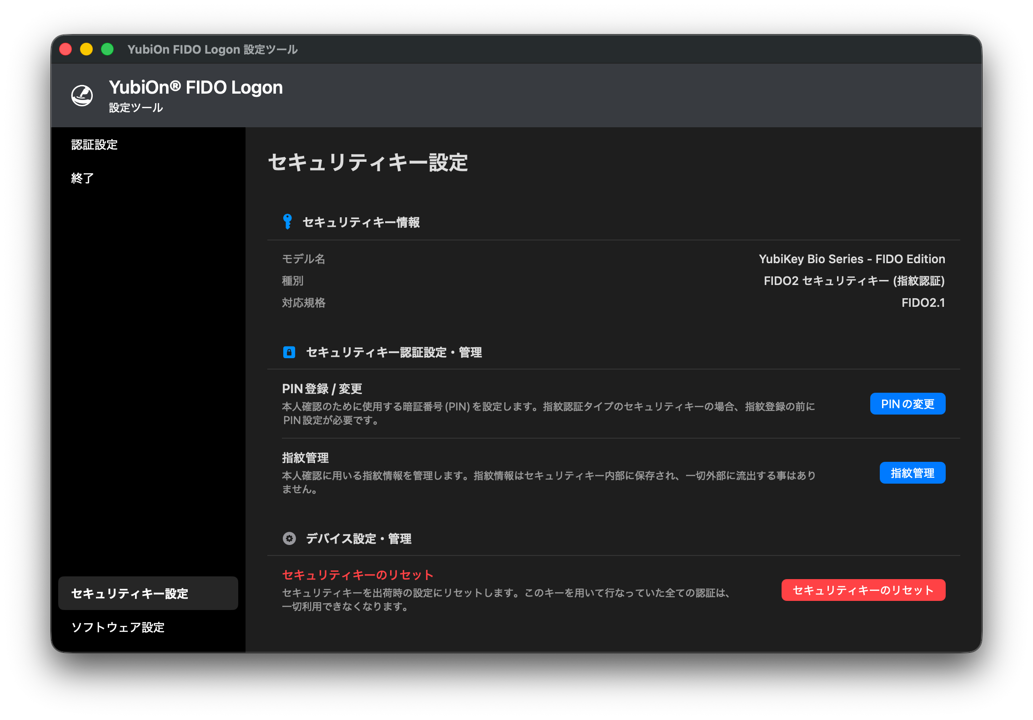
Task: Click the green full-screen window button
Action: tap(107, 49)
